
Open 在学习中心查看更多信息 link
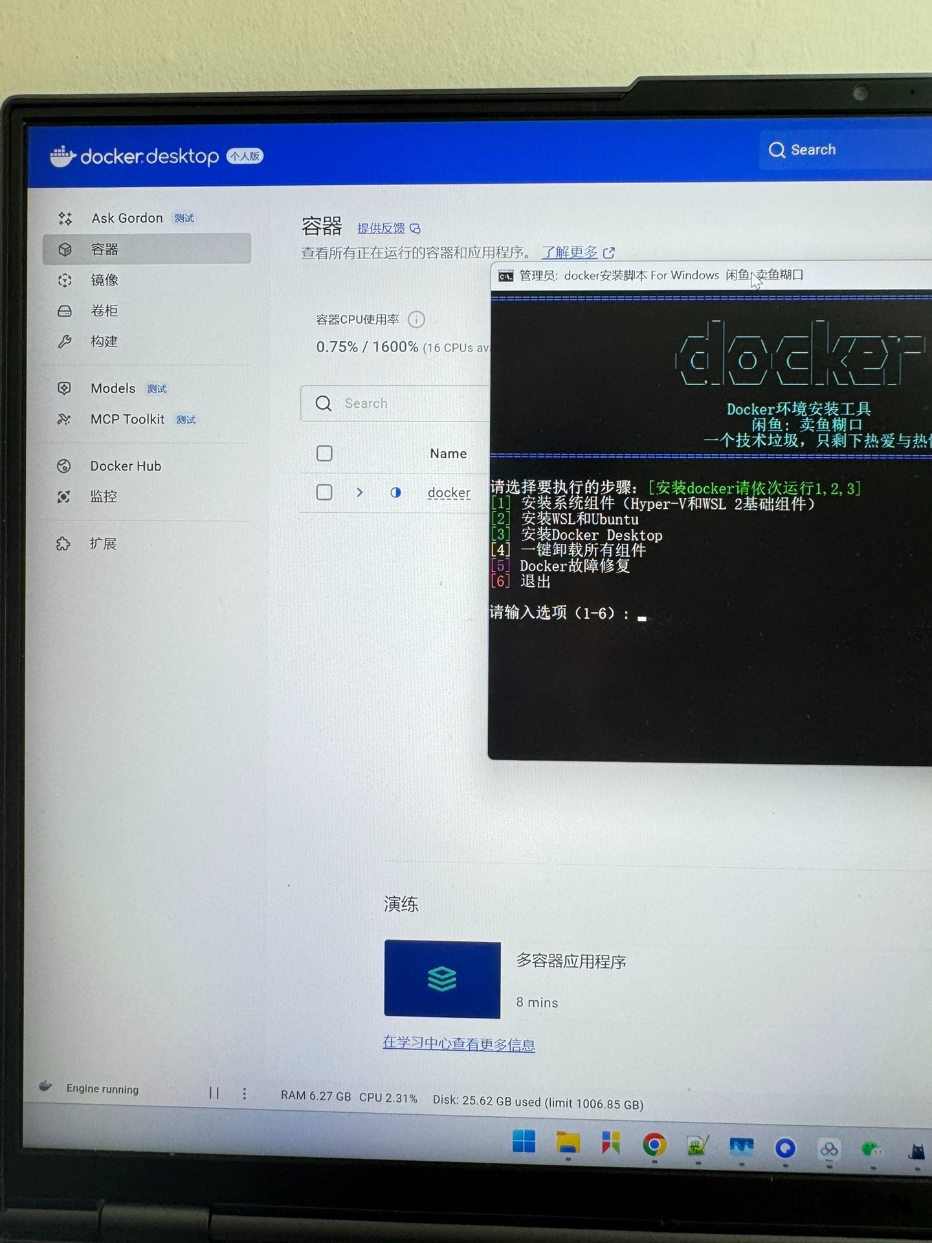459,1044
